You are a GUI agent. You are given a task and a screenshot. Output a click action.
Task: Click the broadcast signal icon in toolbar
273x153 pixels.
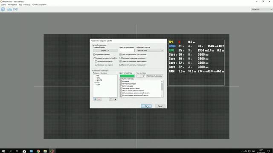click(x=15, y=9)
